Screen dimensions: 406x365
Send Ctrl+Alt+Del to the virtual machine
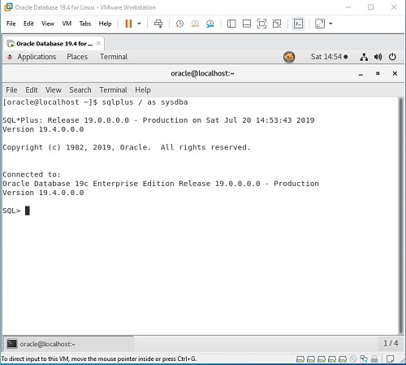[x=158, y=24]
